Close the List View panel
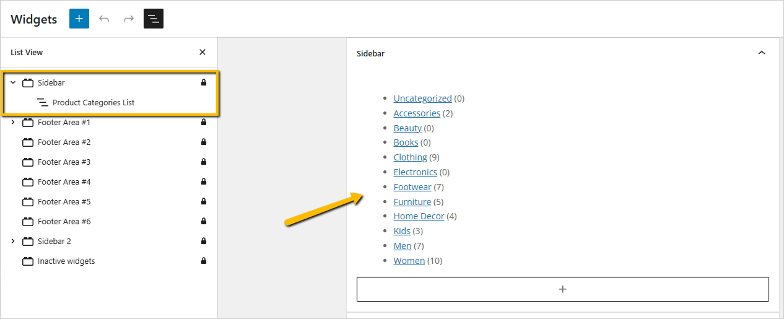The image size is (784, 319). [x=203, y=53]
